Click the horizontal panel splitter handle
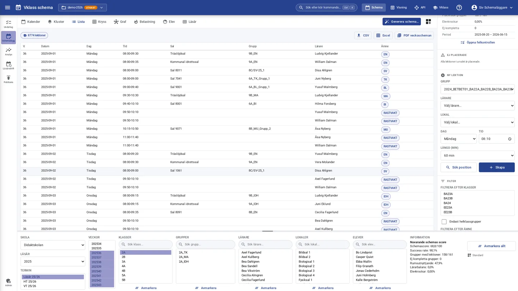Screen dimensions: 518x291 click(x=268, y=231)
